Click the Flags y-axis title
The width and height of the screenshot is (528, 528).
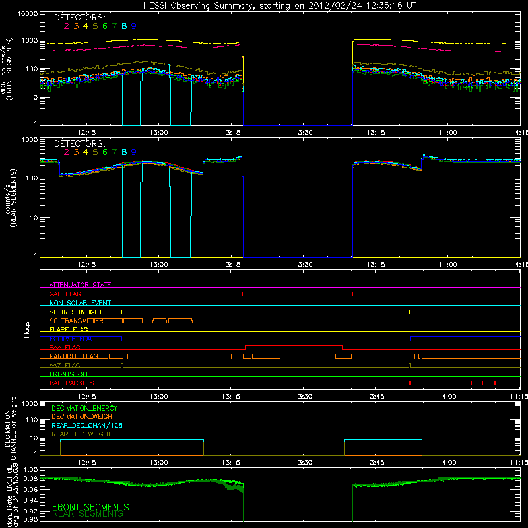click(26, 329)
